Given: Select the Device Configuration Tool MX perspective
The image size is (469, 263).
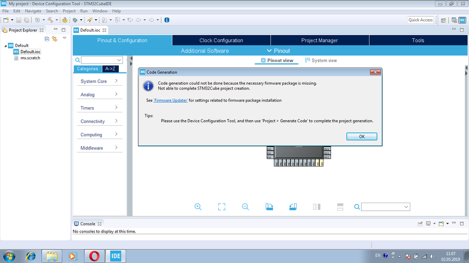Looking at the screenshot, I should (x=462, y=20).
